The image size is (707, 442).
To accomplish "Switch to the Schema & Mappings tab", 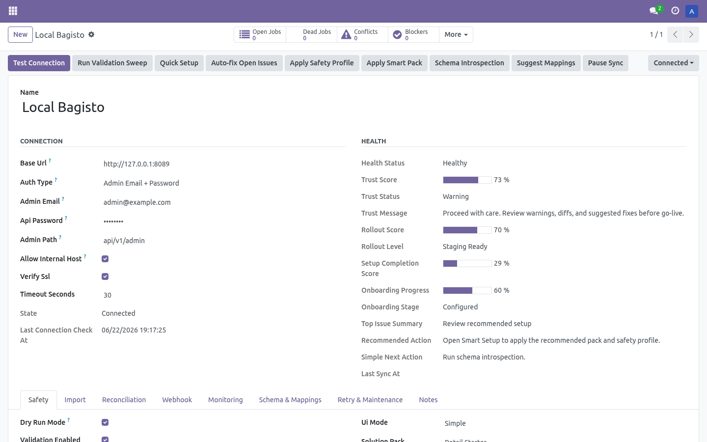I will click(x=290, y=400).
